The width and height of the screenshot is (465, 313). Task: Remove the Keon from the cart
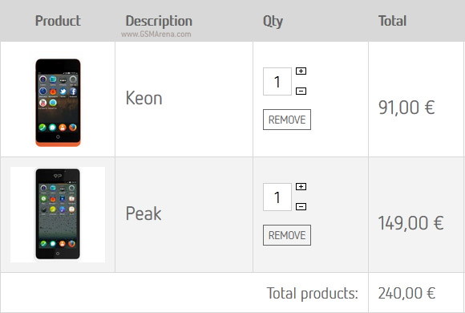pos(287,120)
